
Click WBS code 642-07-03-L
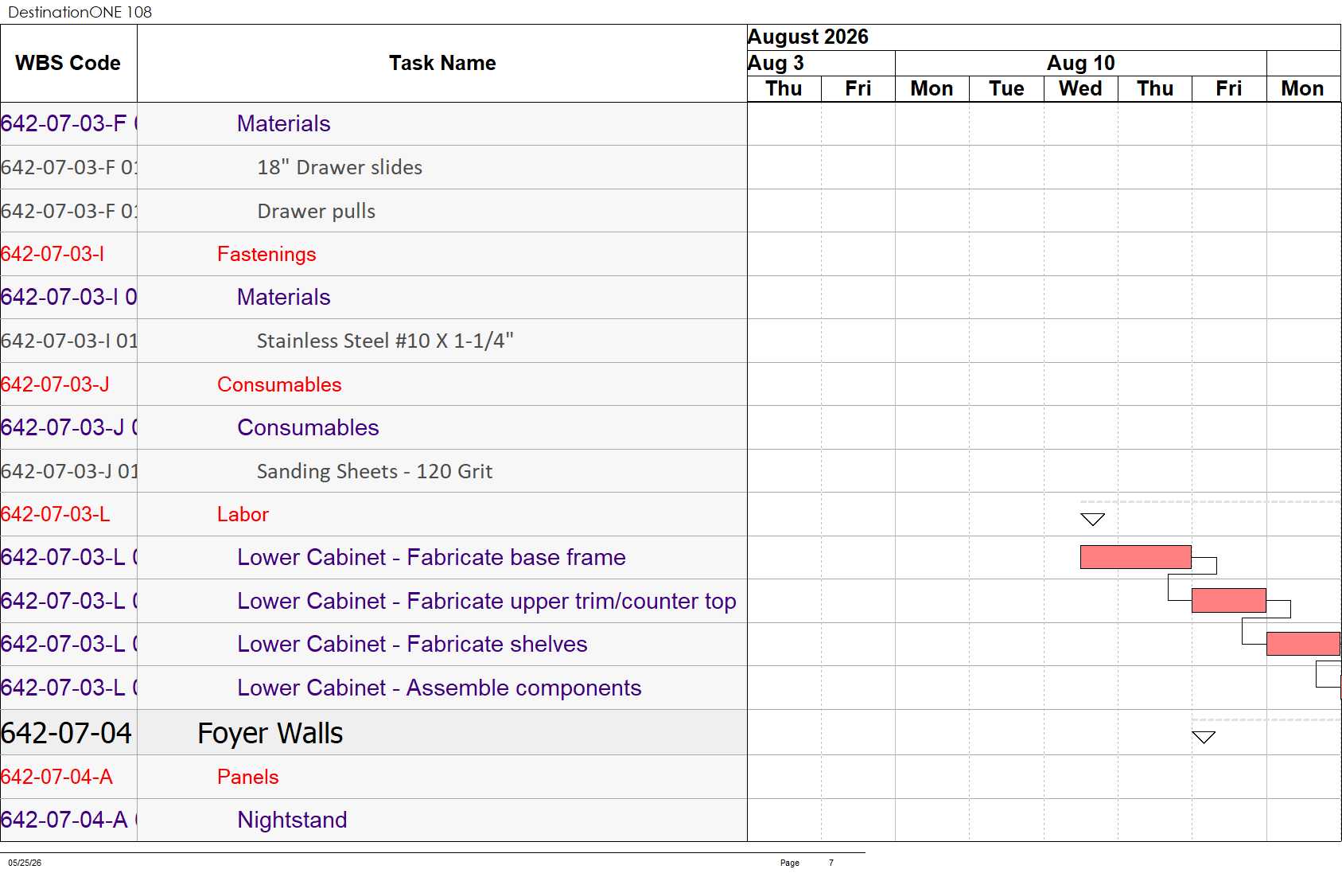click(x=56, y=514)
